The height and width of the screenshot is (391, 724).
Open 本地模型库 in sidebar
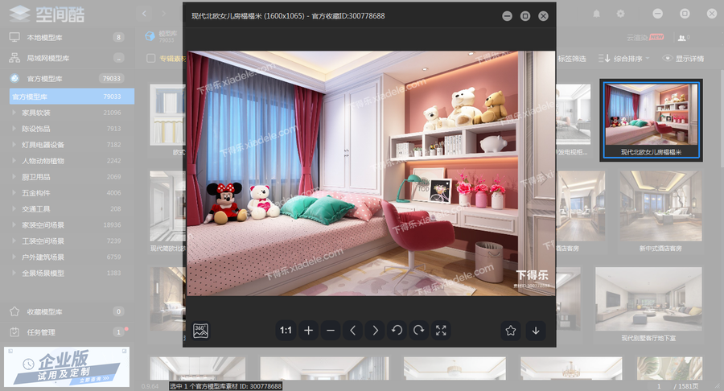(x=68, y=37)
